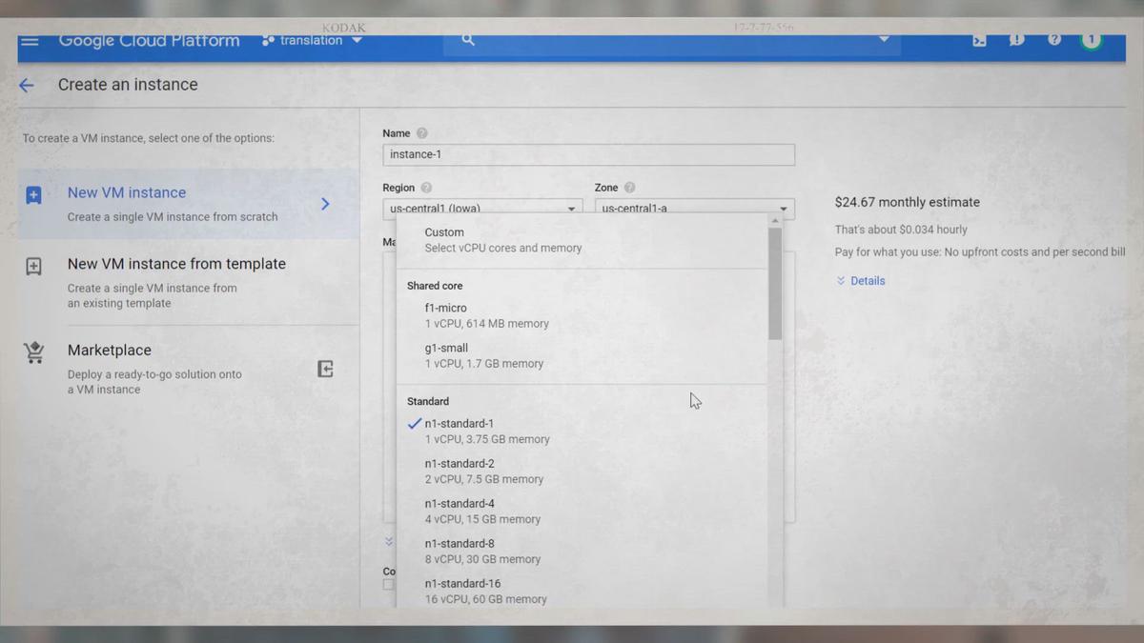The width and height of the screenshot is (1144, 643).
Task: Choose the Custom machine type option
Action: pyautogui.click(x=582, y=240)
